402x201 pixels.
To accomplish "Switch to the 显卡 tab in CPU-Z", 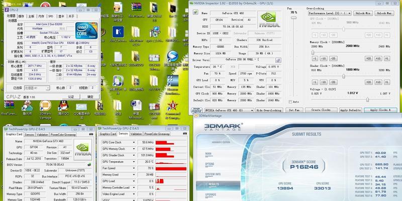I will (61, 16).
